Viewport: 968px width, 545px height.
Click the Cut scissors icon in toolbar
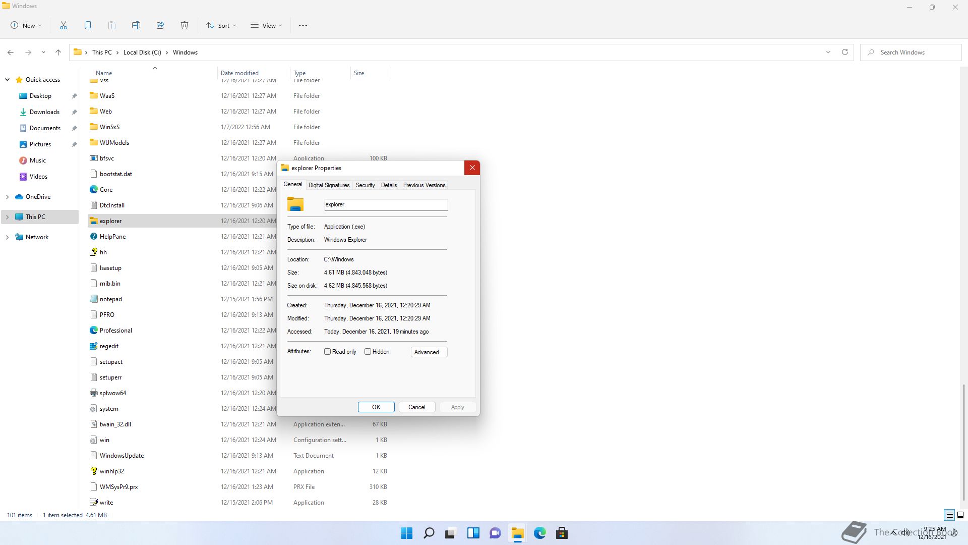coord(64,25)
